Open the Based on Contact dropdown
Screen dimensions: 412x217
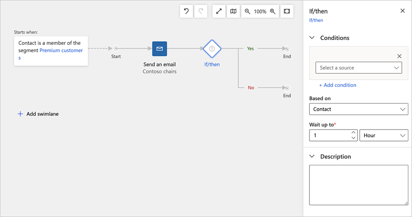pyautogui.click(x=359, y=109)
